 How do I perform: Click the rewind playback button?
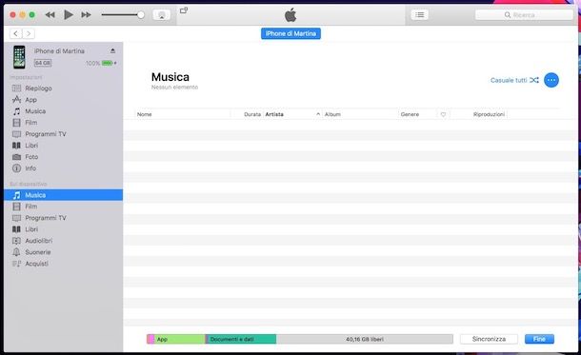tap(50, 15)
